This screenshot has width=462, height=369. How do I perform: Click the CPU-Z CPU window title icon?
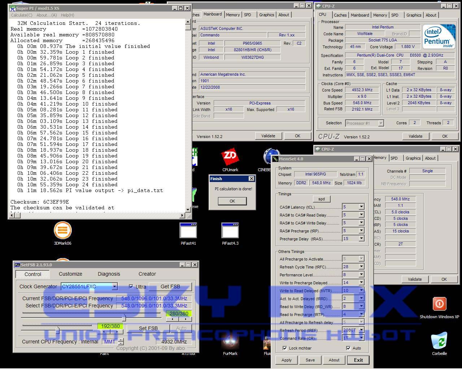pyautogui.click(x=318, y=6)
